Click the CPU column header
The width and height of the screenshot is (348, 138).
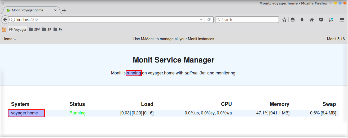tap(226, 104)
